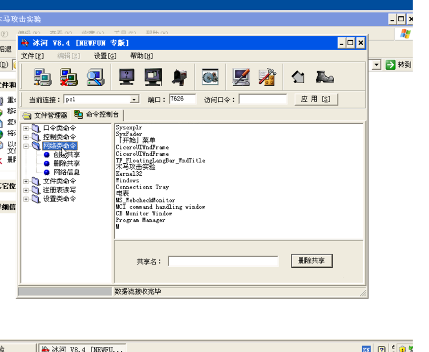Select the 网络信息 tree item

(x=66, y=172)
